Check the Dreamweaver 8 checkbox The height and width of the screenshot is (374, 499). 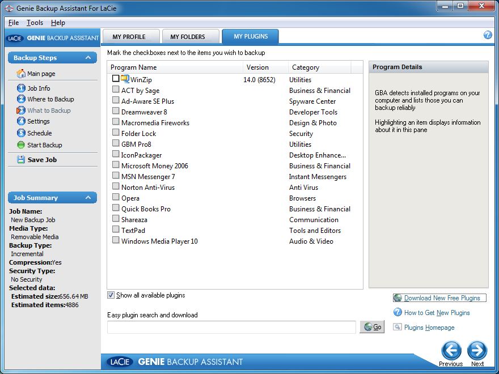(x=116, y=111)
